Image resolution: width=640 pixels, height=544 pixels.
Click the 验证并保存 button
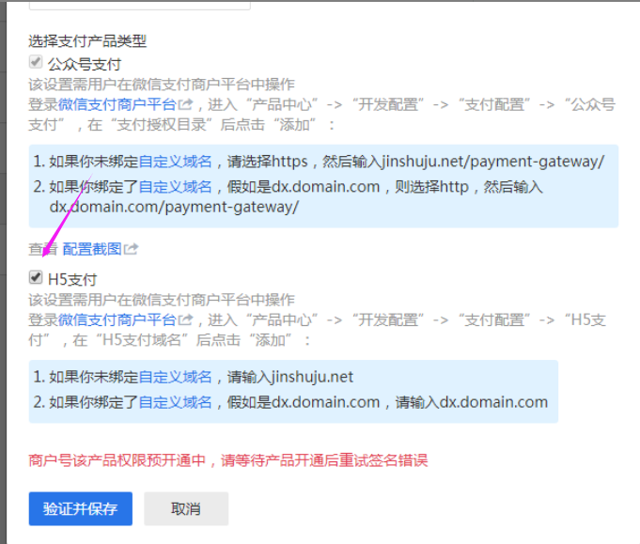point(81,508)
